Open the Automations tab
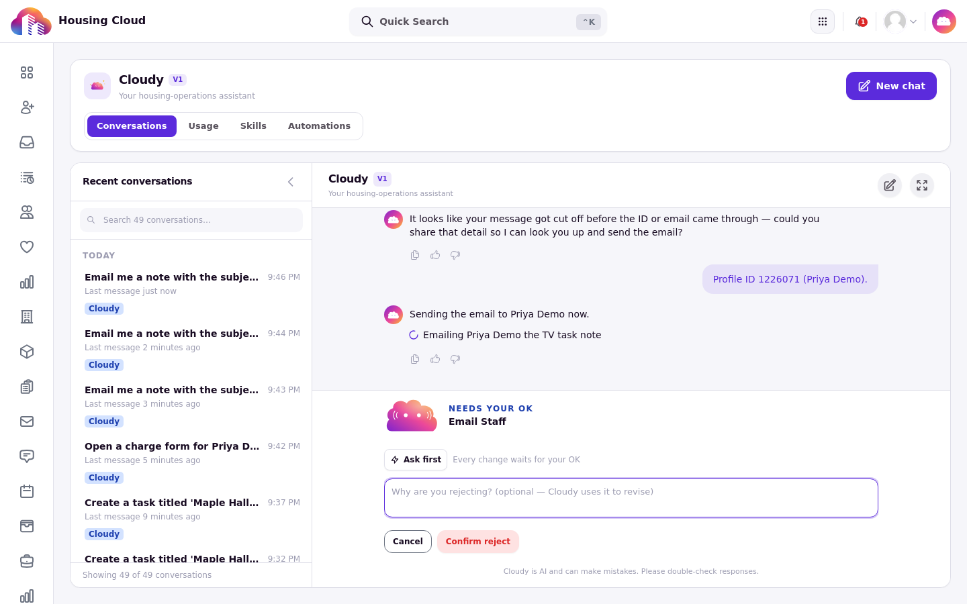 point(319,126)
